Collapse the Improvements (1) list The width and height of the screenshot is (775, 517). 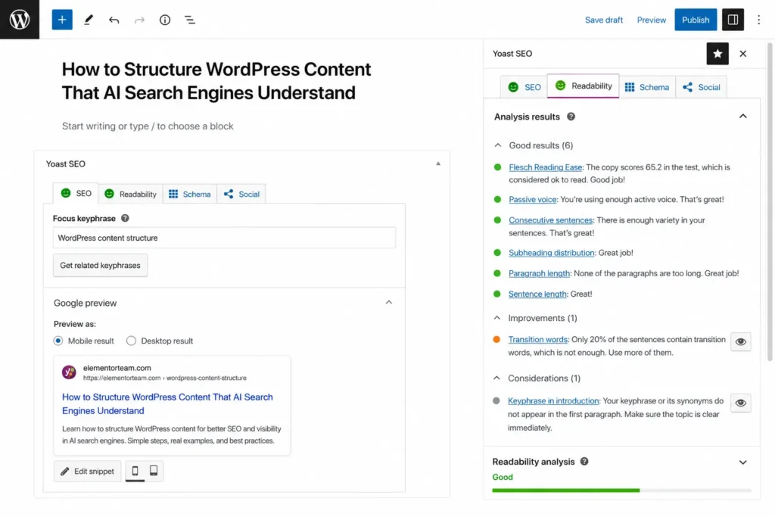click(496, 318)
